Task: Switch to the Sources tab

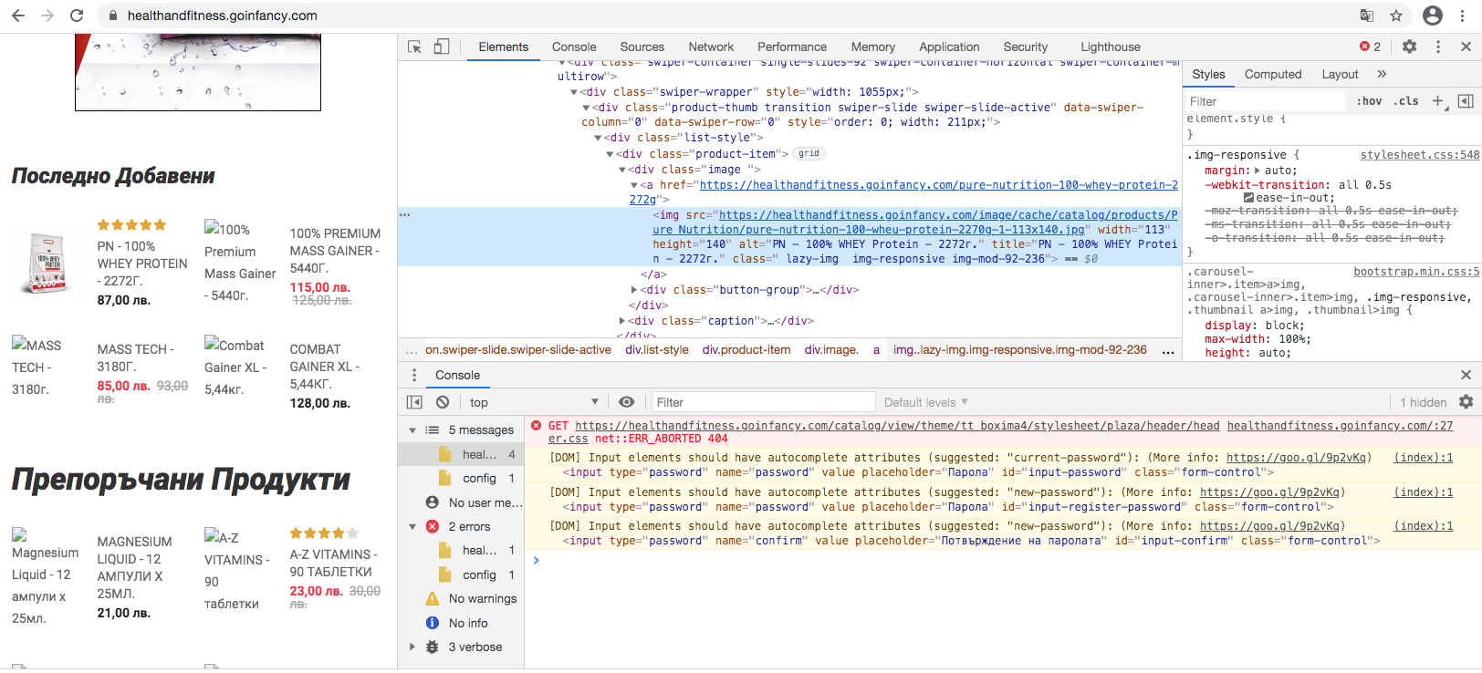Action: tap(642, 47)
